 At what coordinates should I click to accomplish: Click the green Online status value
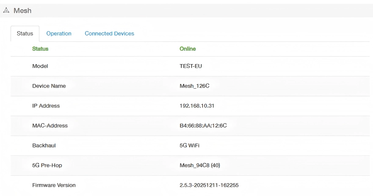coord(188,49)
